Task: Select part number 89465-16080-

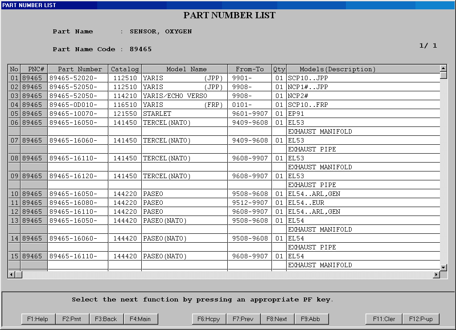Action: click(x=78, y=203)
